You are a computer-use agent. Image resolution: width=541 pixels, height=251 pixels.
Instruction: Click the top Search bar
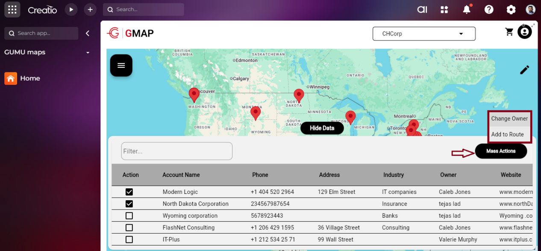coord(144,9)
